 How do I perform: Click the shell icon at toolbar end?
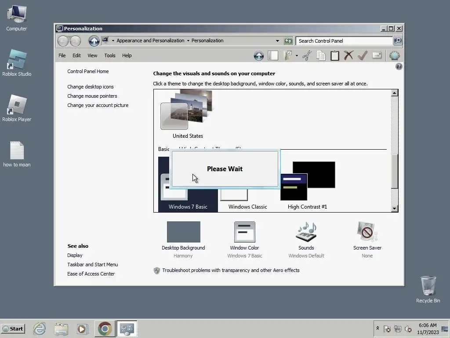click(395, 55)
